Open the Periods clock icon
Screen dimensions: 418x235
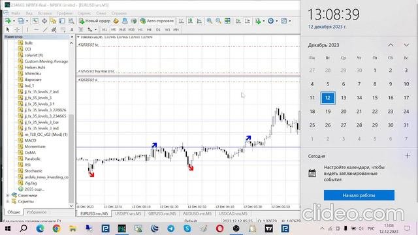click(270, 21)
